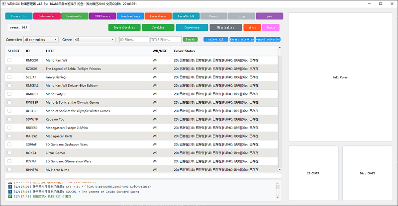Screen dimensions: 398x206
Task: Check the Mario Party 8 row
Action: coord(9,94)
